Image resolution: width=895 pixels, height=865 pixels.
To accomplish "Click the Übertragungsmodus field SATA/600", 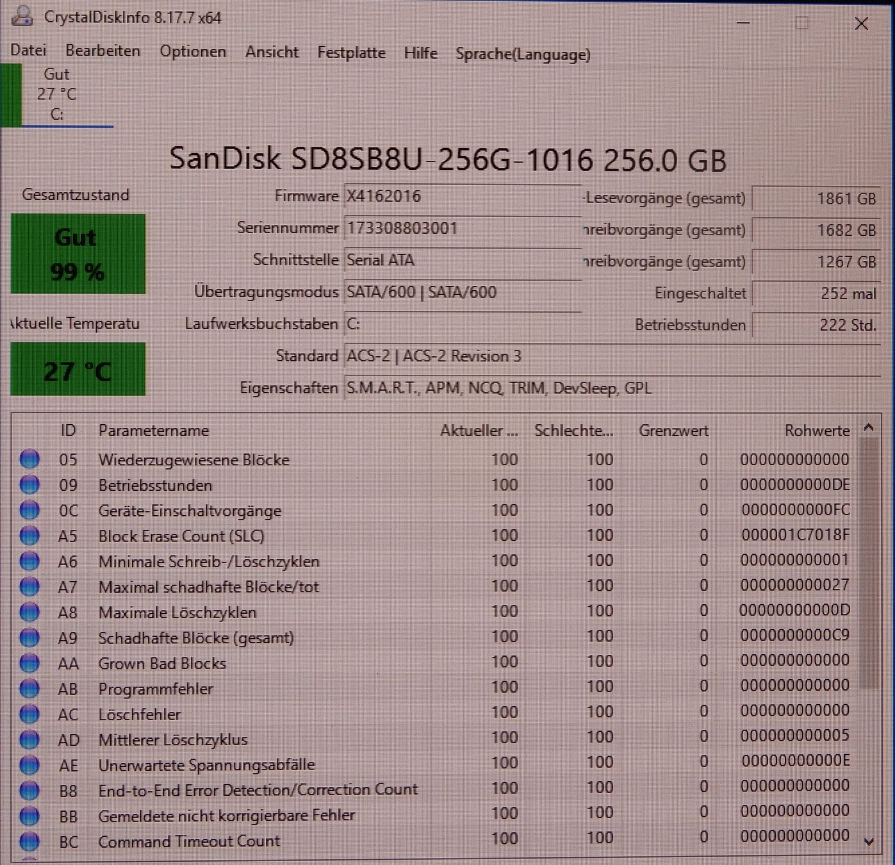I will pyautogui.click(x=463, y=292).
